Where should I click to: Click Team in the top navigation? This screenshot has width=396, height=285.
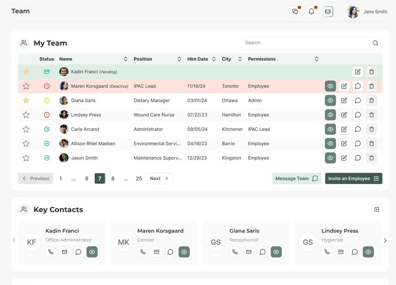20,11
